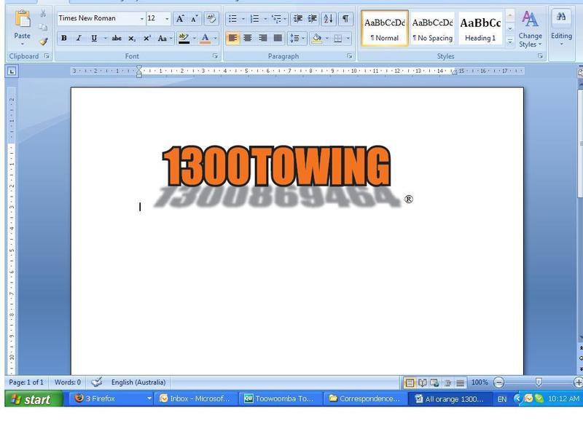The width and height of the screenshot is (583, 437).
Task: Apply the No Spacing style
Action: pyautogui.click(x=432, y=28)
